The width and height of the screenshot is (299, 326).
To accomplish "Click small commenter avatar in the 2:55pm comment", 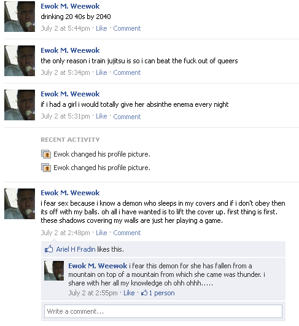I will (54, 271).
